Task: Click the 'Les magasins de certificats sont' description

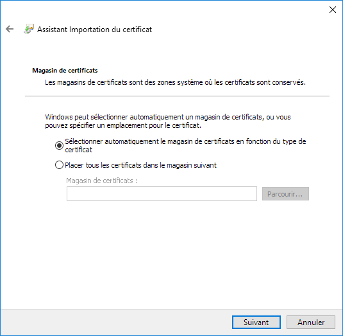Action: (175, 82)
